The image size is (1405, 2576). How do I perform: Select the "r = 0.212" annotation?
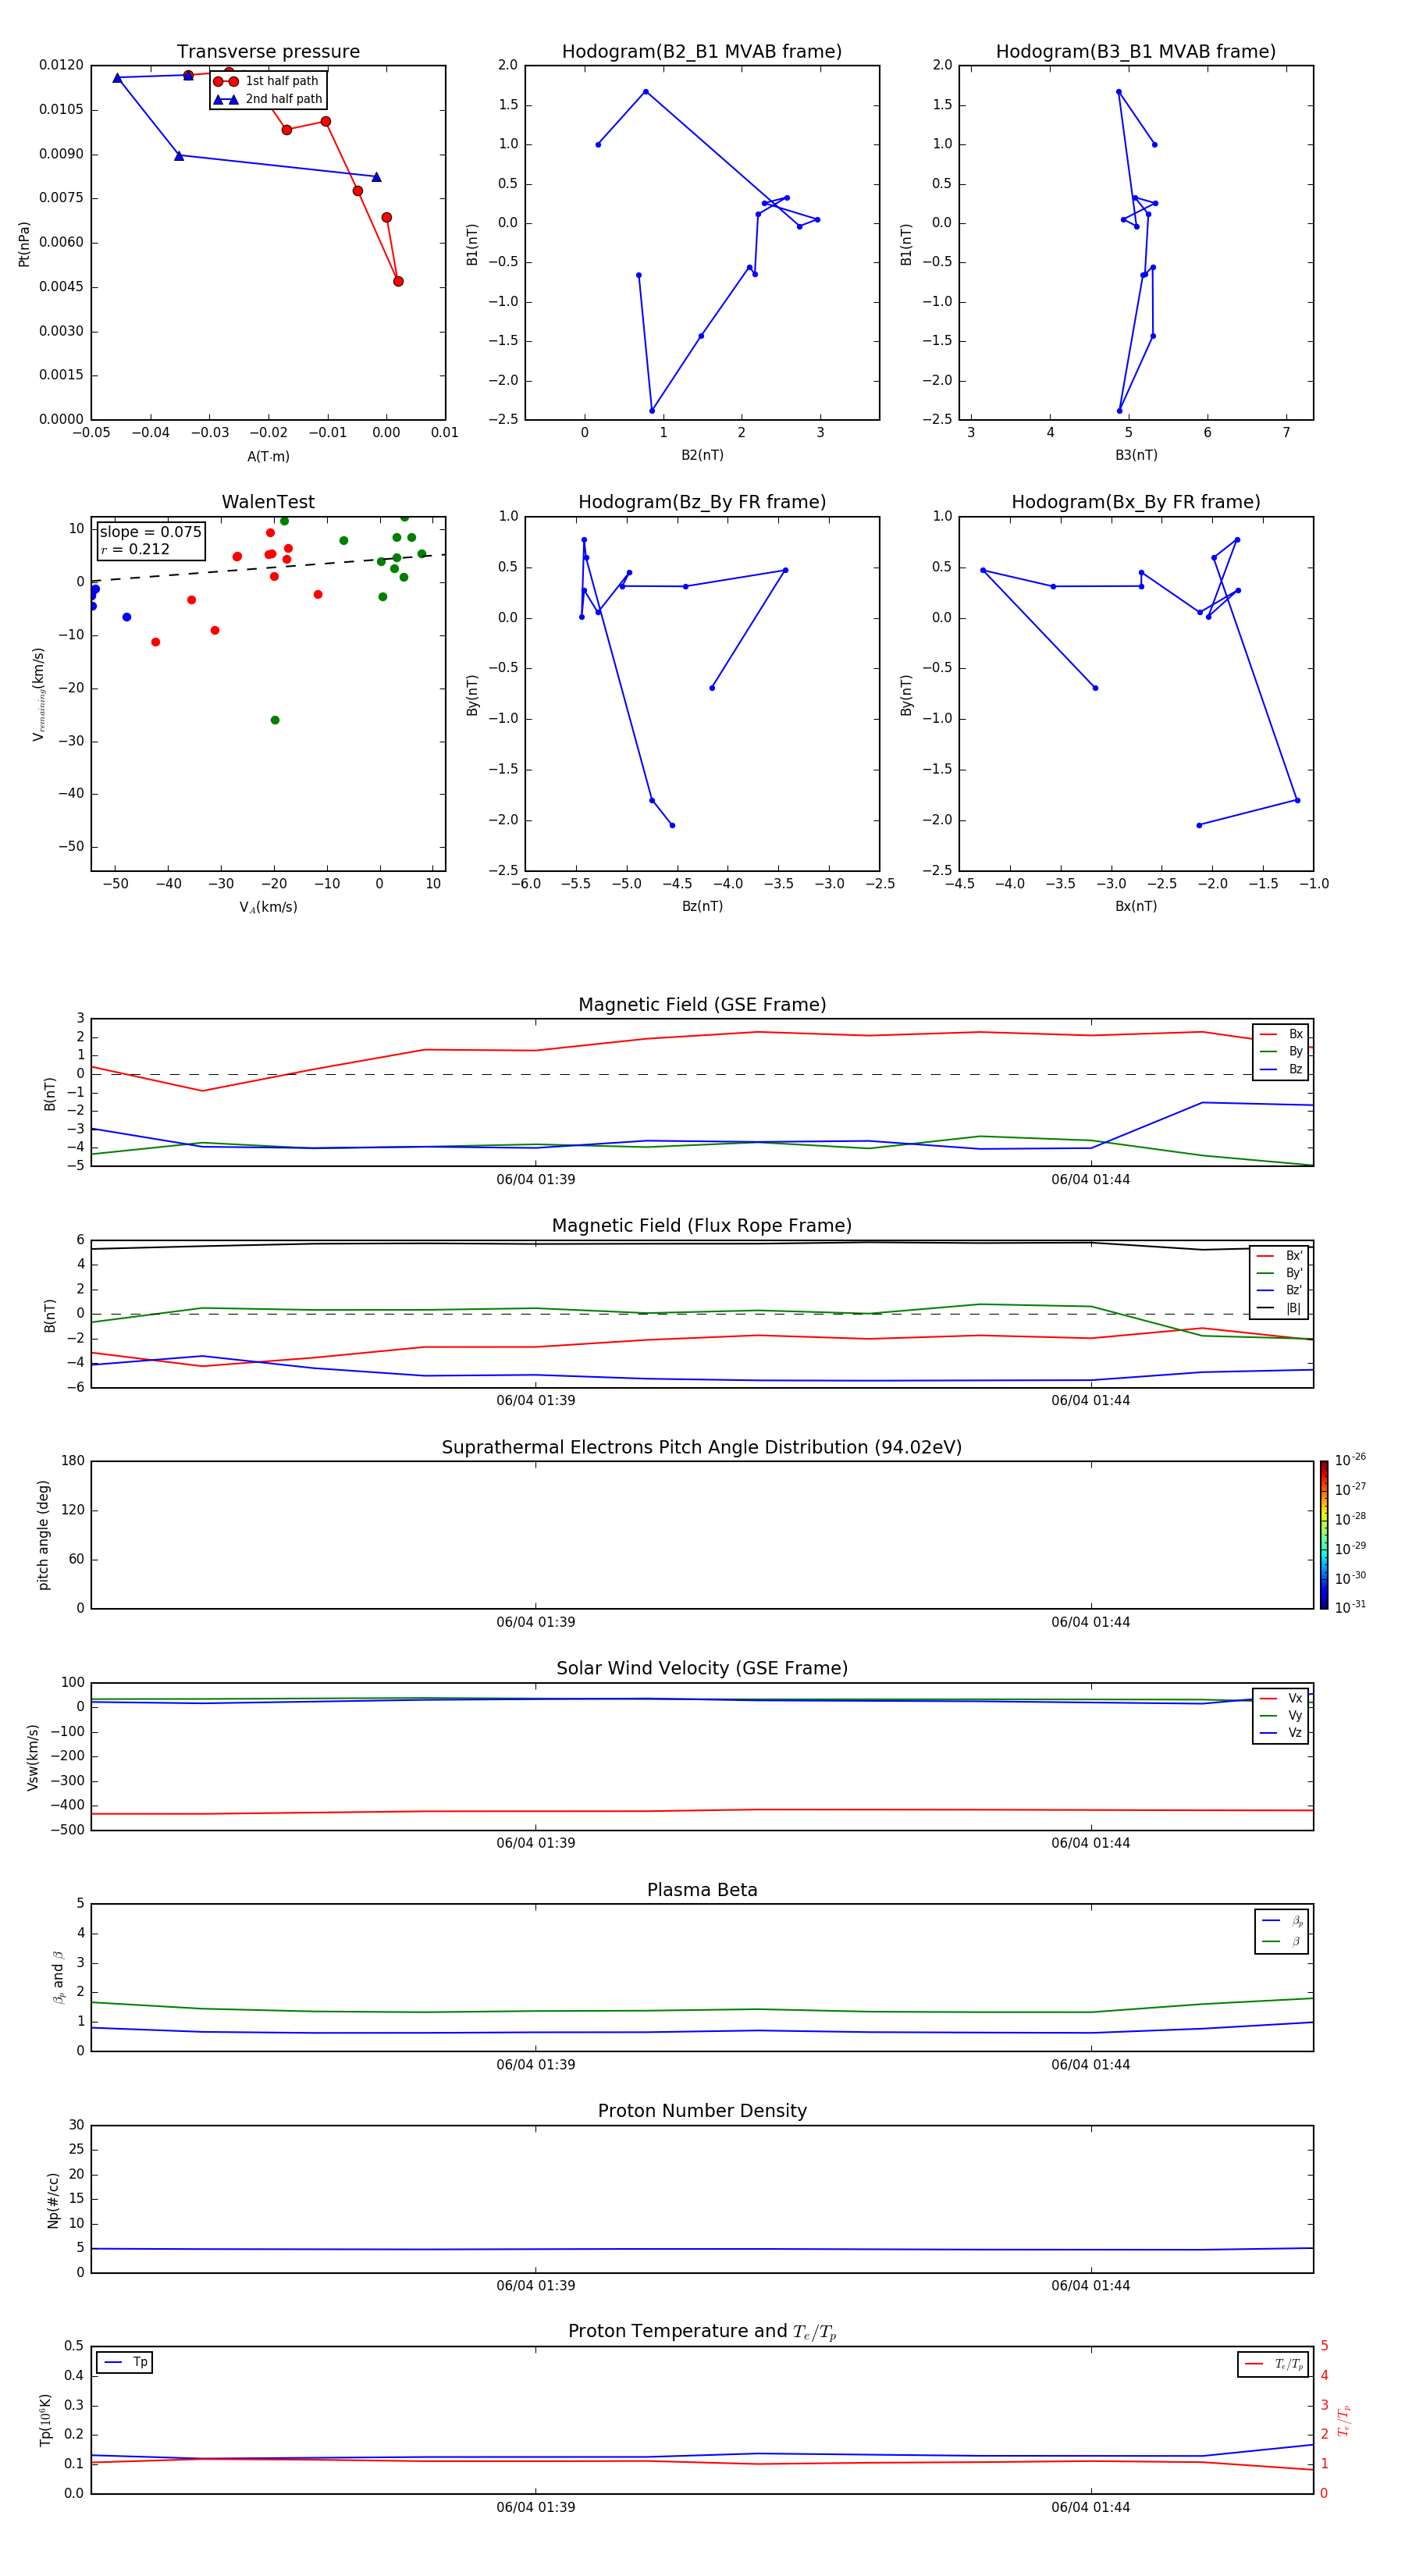[x=135, y=549]
